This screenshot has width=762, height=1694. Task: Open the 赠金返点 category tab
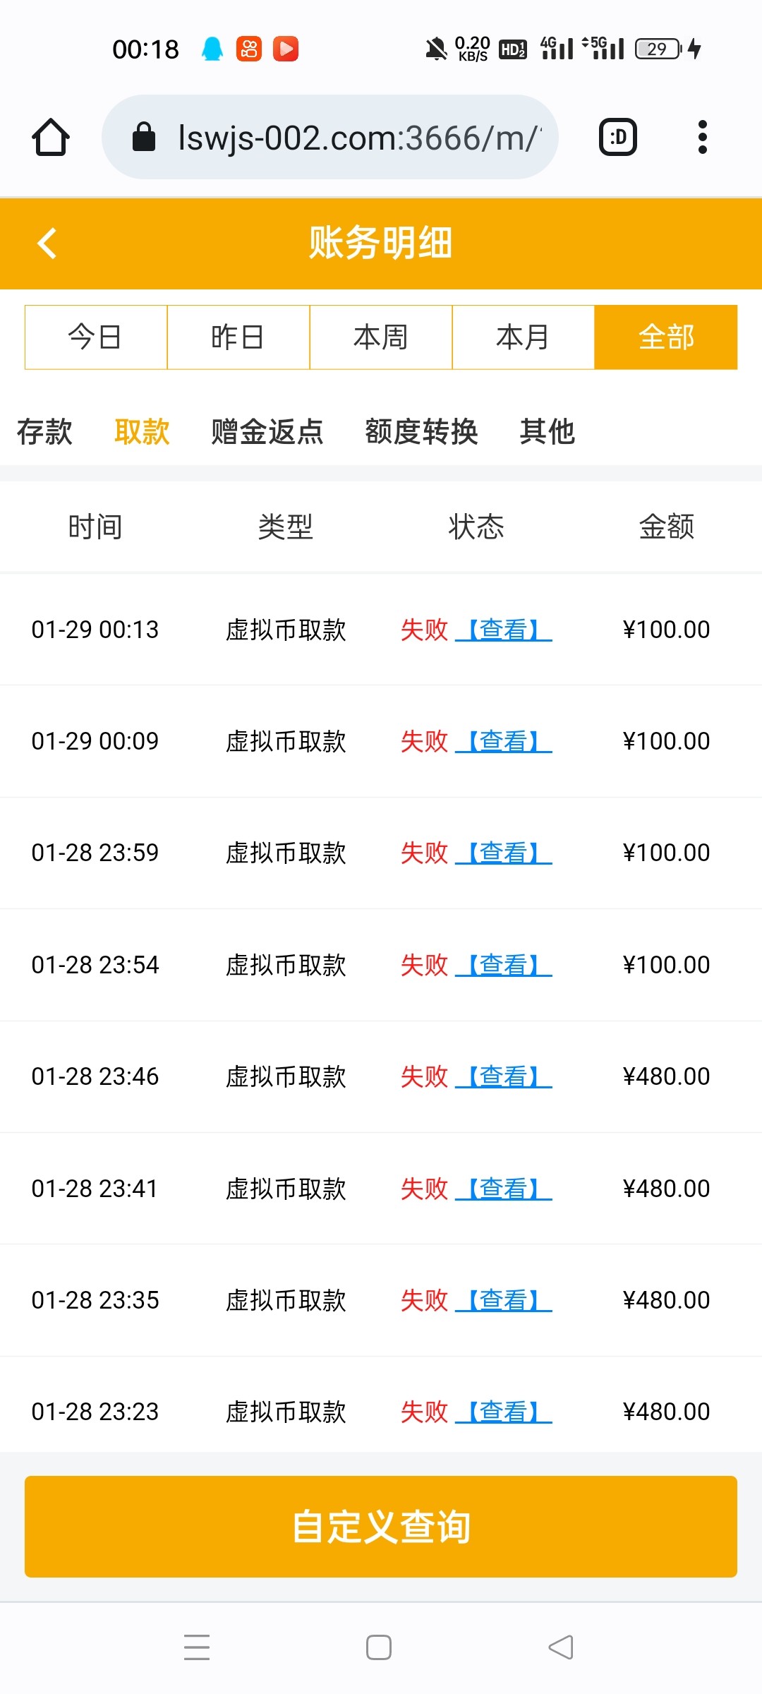pos(267,431)
